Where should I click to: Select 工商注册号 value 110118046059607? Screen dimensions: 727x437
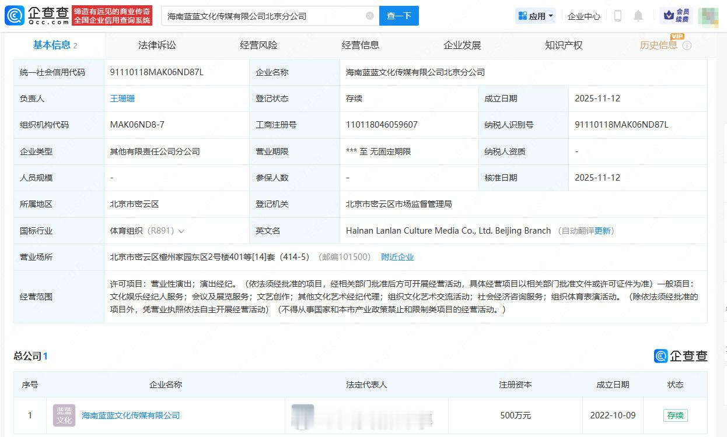coord(382,125)
